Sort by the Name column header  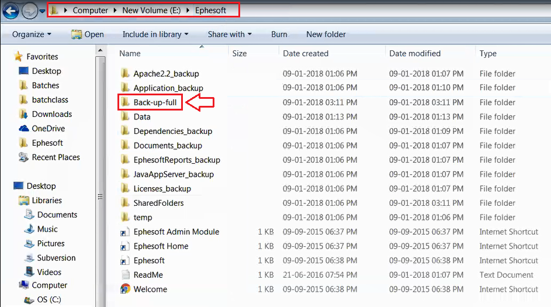[x=130, y=53]
